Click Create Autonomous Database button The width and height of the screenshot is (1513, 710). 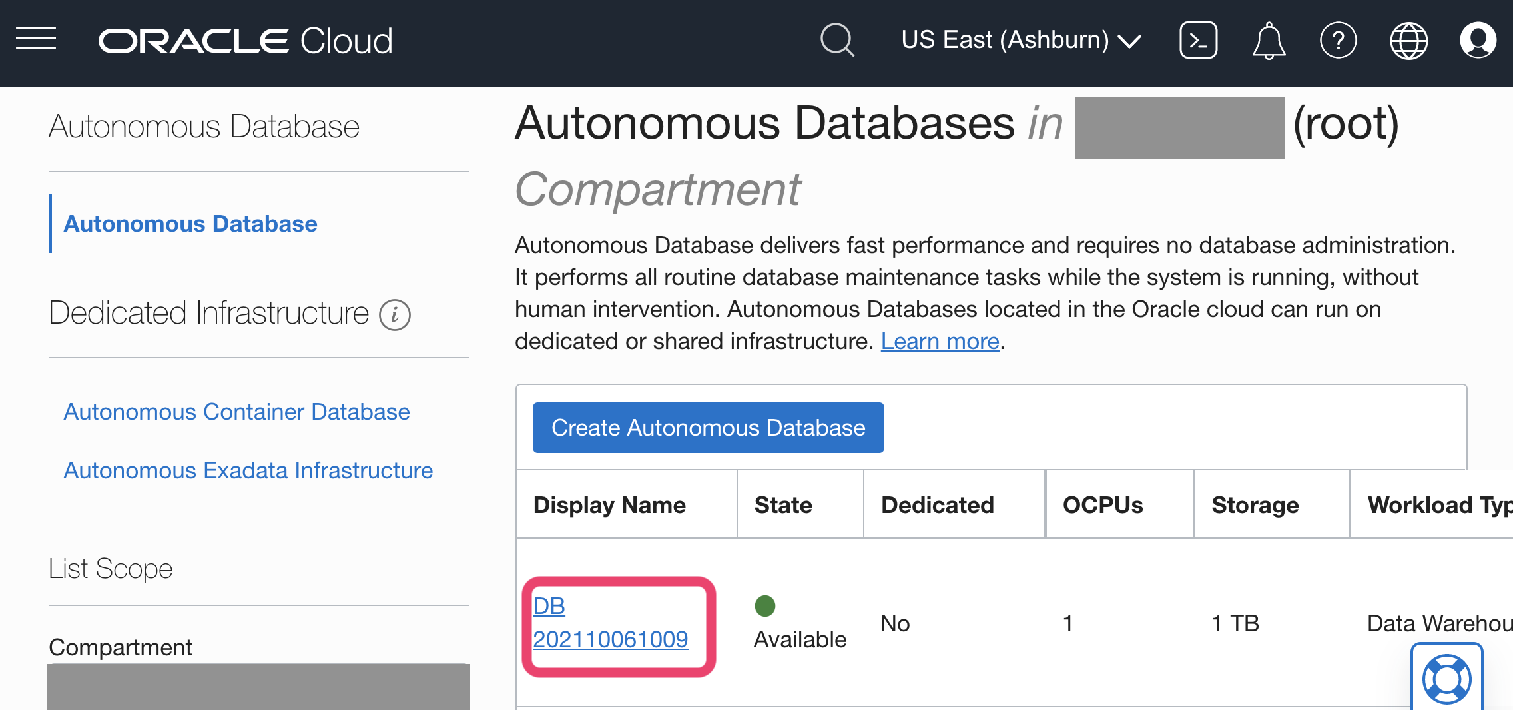[x=708, y=428]
